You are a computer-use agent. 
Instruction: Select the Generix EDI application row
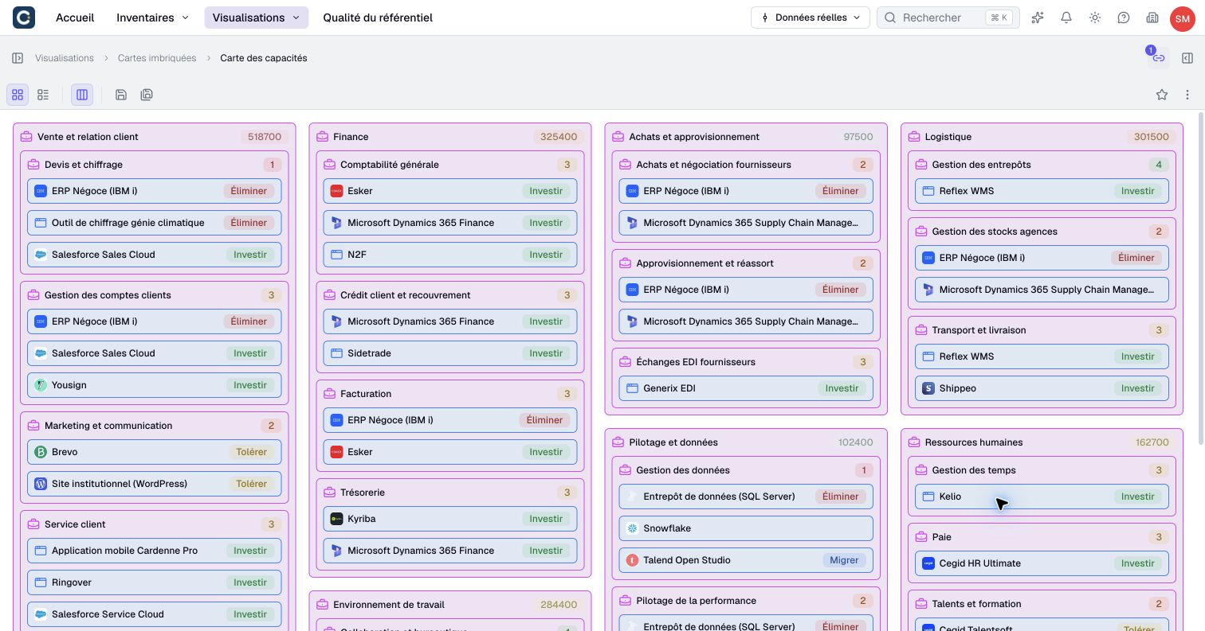coord(746,388)
